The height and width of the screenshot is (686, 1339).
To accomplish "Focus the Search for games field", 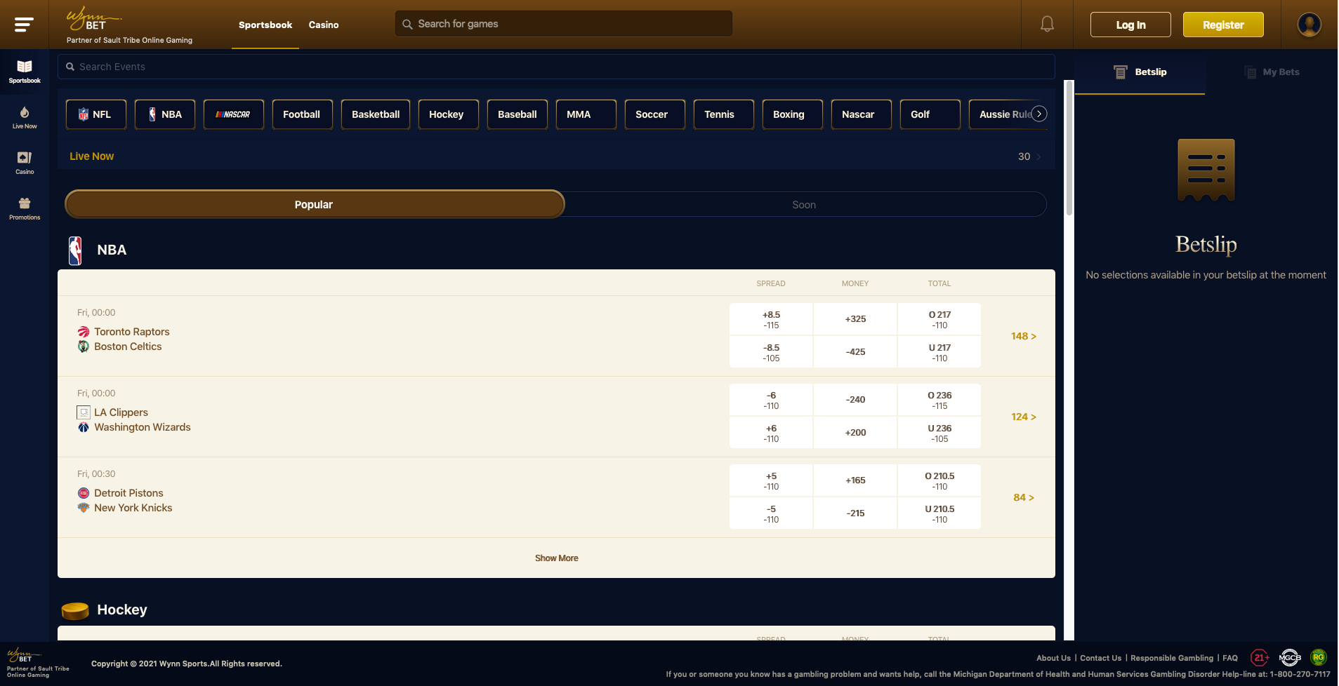I will (564, 24).
